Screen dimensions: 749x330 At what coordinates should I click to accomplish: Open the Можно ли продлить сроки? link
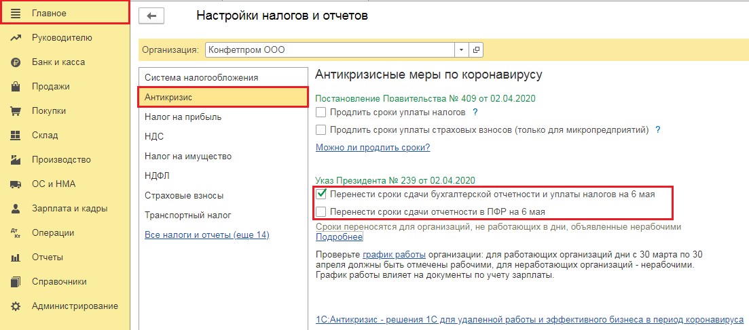(x=373, y=147)
